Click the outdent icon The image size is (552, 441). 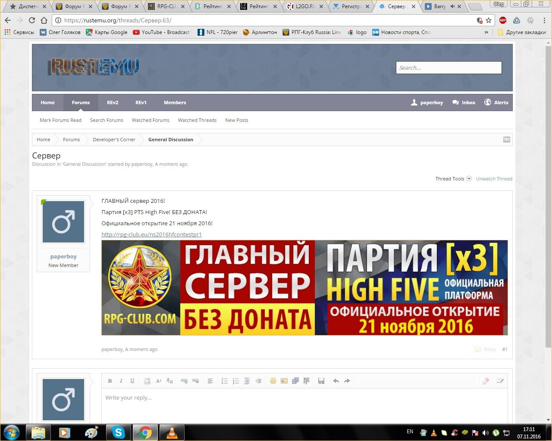click(x=247, y=381)
